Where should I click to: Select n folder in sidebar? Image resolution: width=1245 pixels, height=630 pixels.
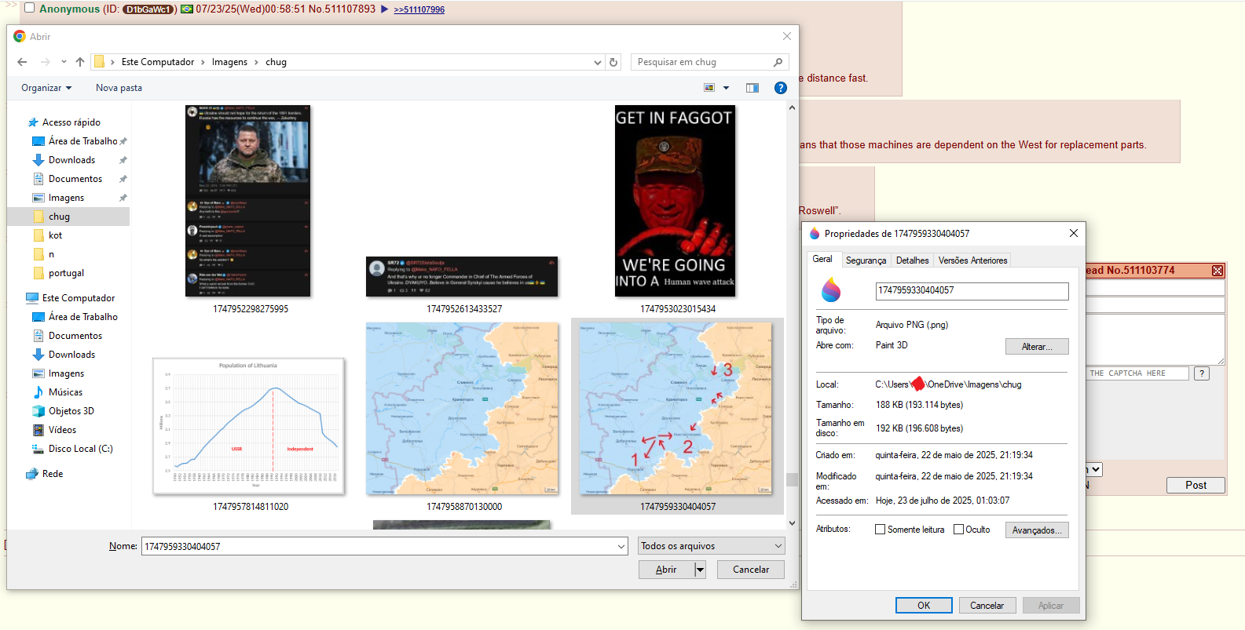[51, 254]
